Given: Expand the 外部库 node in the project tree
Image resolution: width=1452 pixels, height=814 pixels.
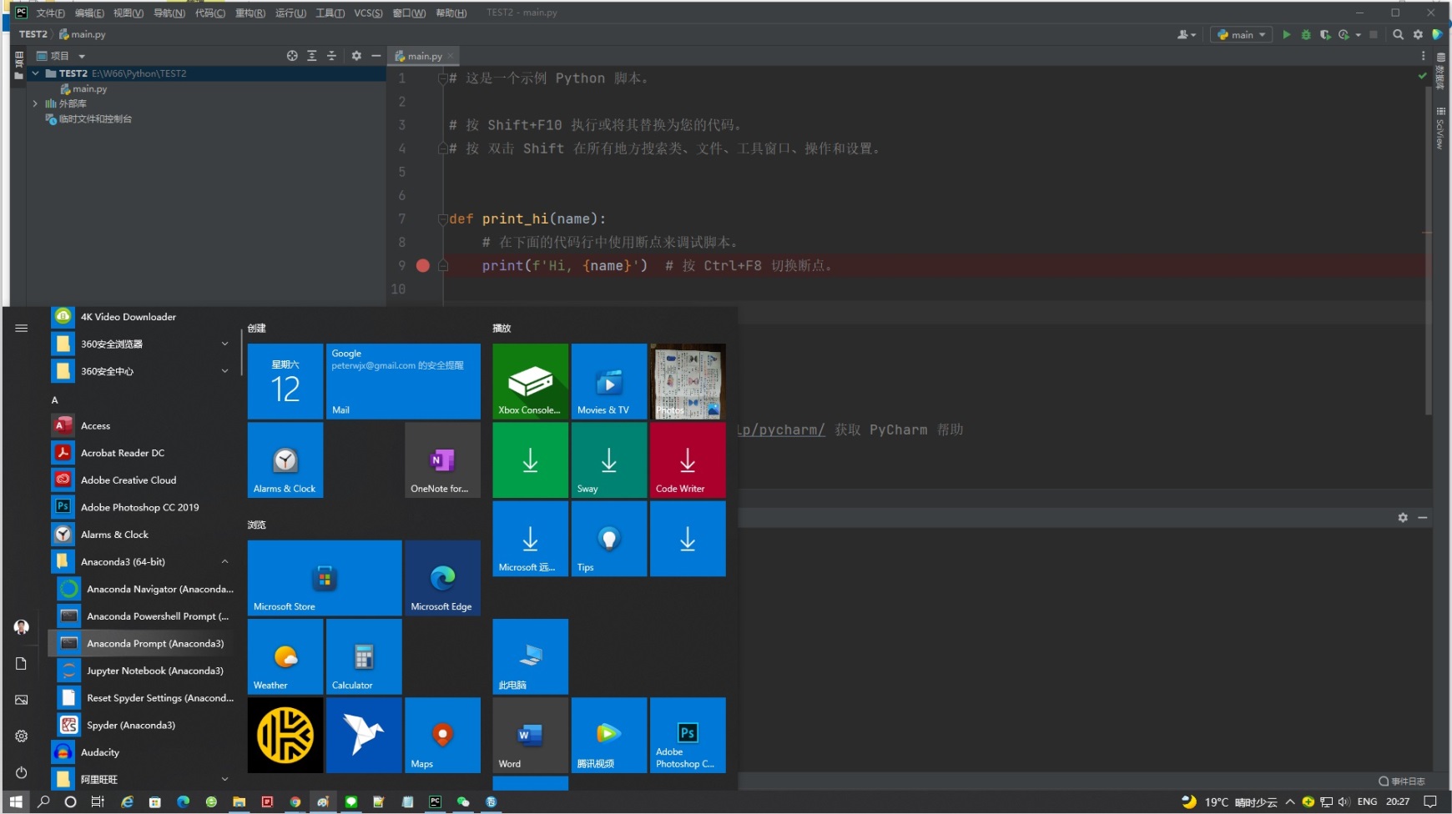Looking at the screenshot, I should tap(35, 103).
